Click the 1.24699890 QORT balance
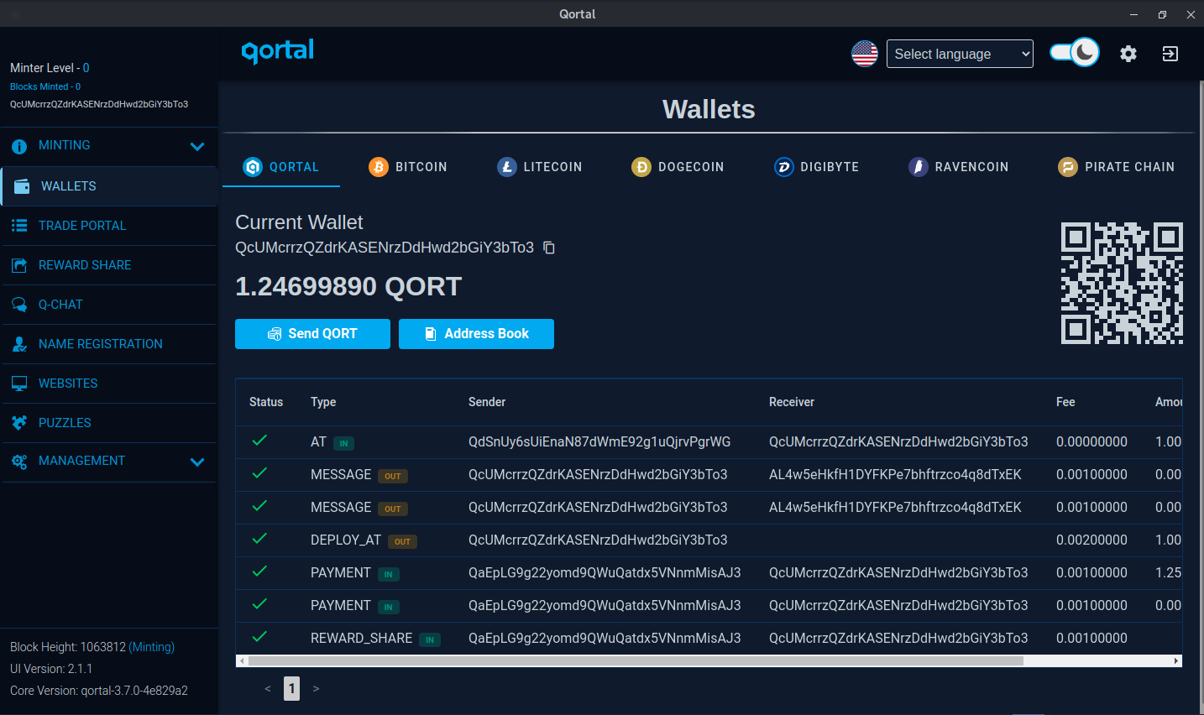The height and width of the screenshot is (715, 1204). point(348,287)
